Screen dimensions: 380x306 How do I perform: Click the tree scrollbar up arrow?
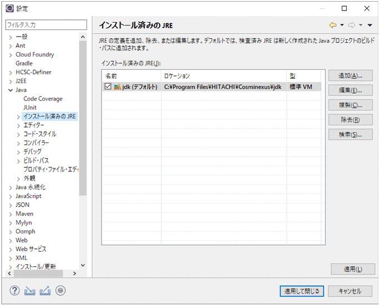coord(83,37)
